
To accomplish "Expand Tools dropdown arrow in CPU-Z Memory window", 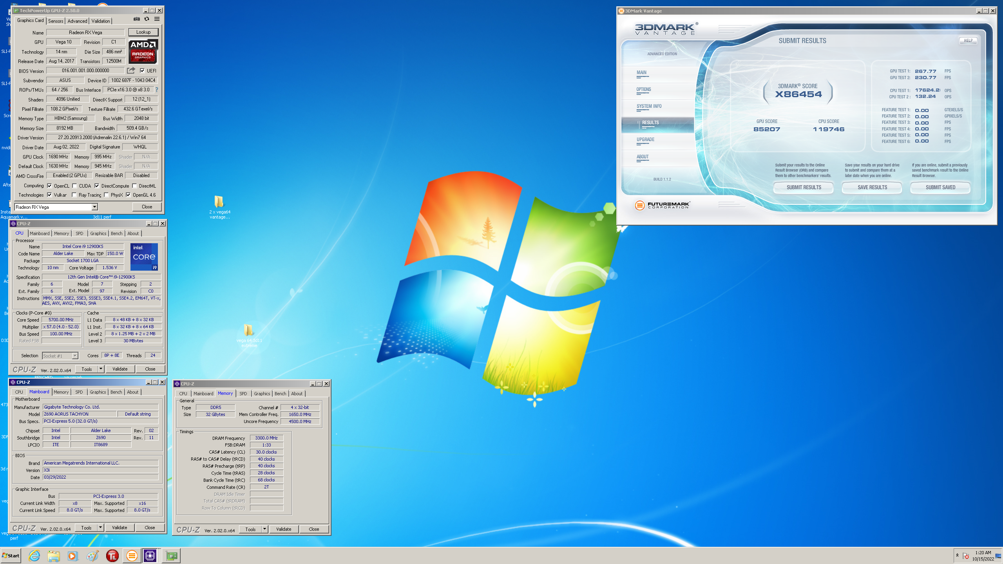I will point(264,529).
